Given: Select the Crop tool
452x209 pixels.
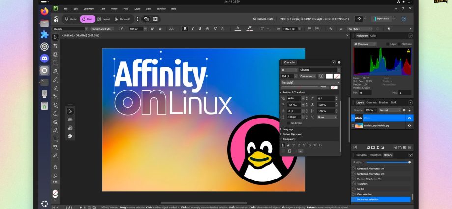Looking at the screenshot, I should point(56,46).
